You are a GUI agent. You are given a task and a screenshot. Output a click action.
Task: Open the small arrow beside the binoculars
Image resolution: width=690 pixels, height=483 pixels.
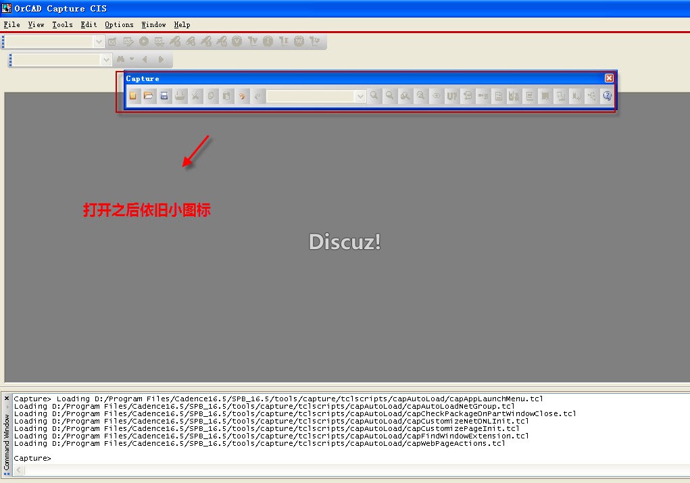(x=132, y=59)
